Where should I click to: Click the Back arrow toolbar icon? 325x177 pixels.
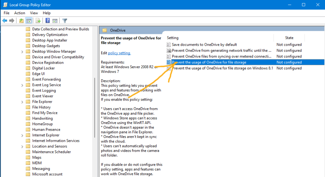(5, 21)
